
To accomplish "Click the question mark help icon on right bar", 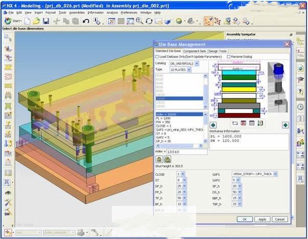I will (x=300, y=92).
